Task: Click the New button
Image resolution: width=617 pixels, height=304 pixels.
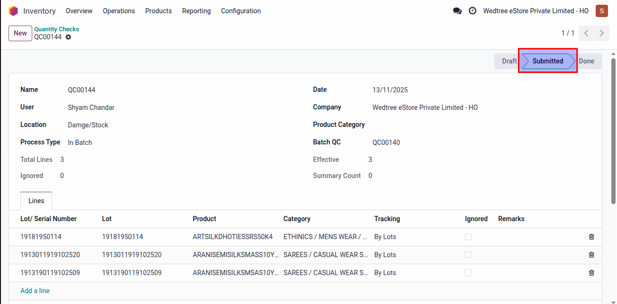Action: 20,33
